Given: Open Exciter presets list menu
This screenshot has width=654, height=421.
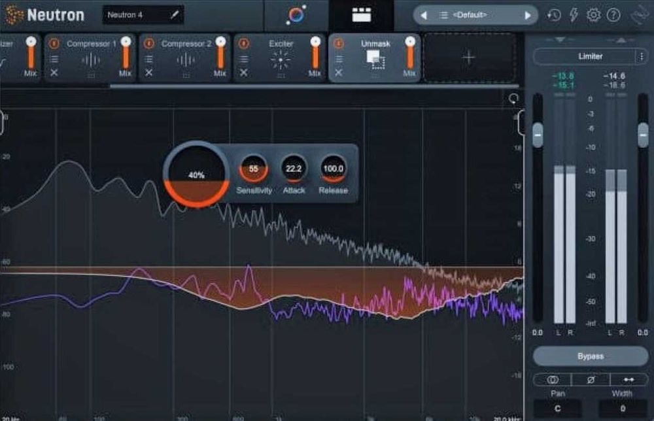Looking at the screenshot, I should pyautogui.click(x=243, y=59).
